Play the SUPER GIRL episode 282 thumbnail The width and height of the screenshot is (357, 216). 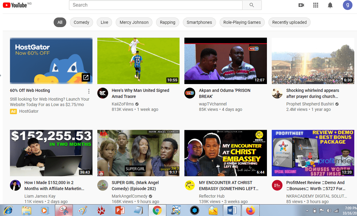[138, 153]
